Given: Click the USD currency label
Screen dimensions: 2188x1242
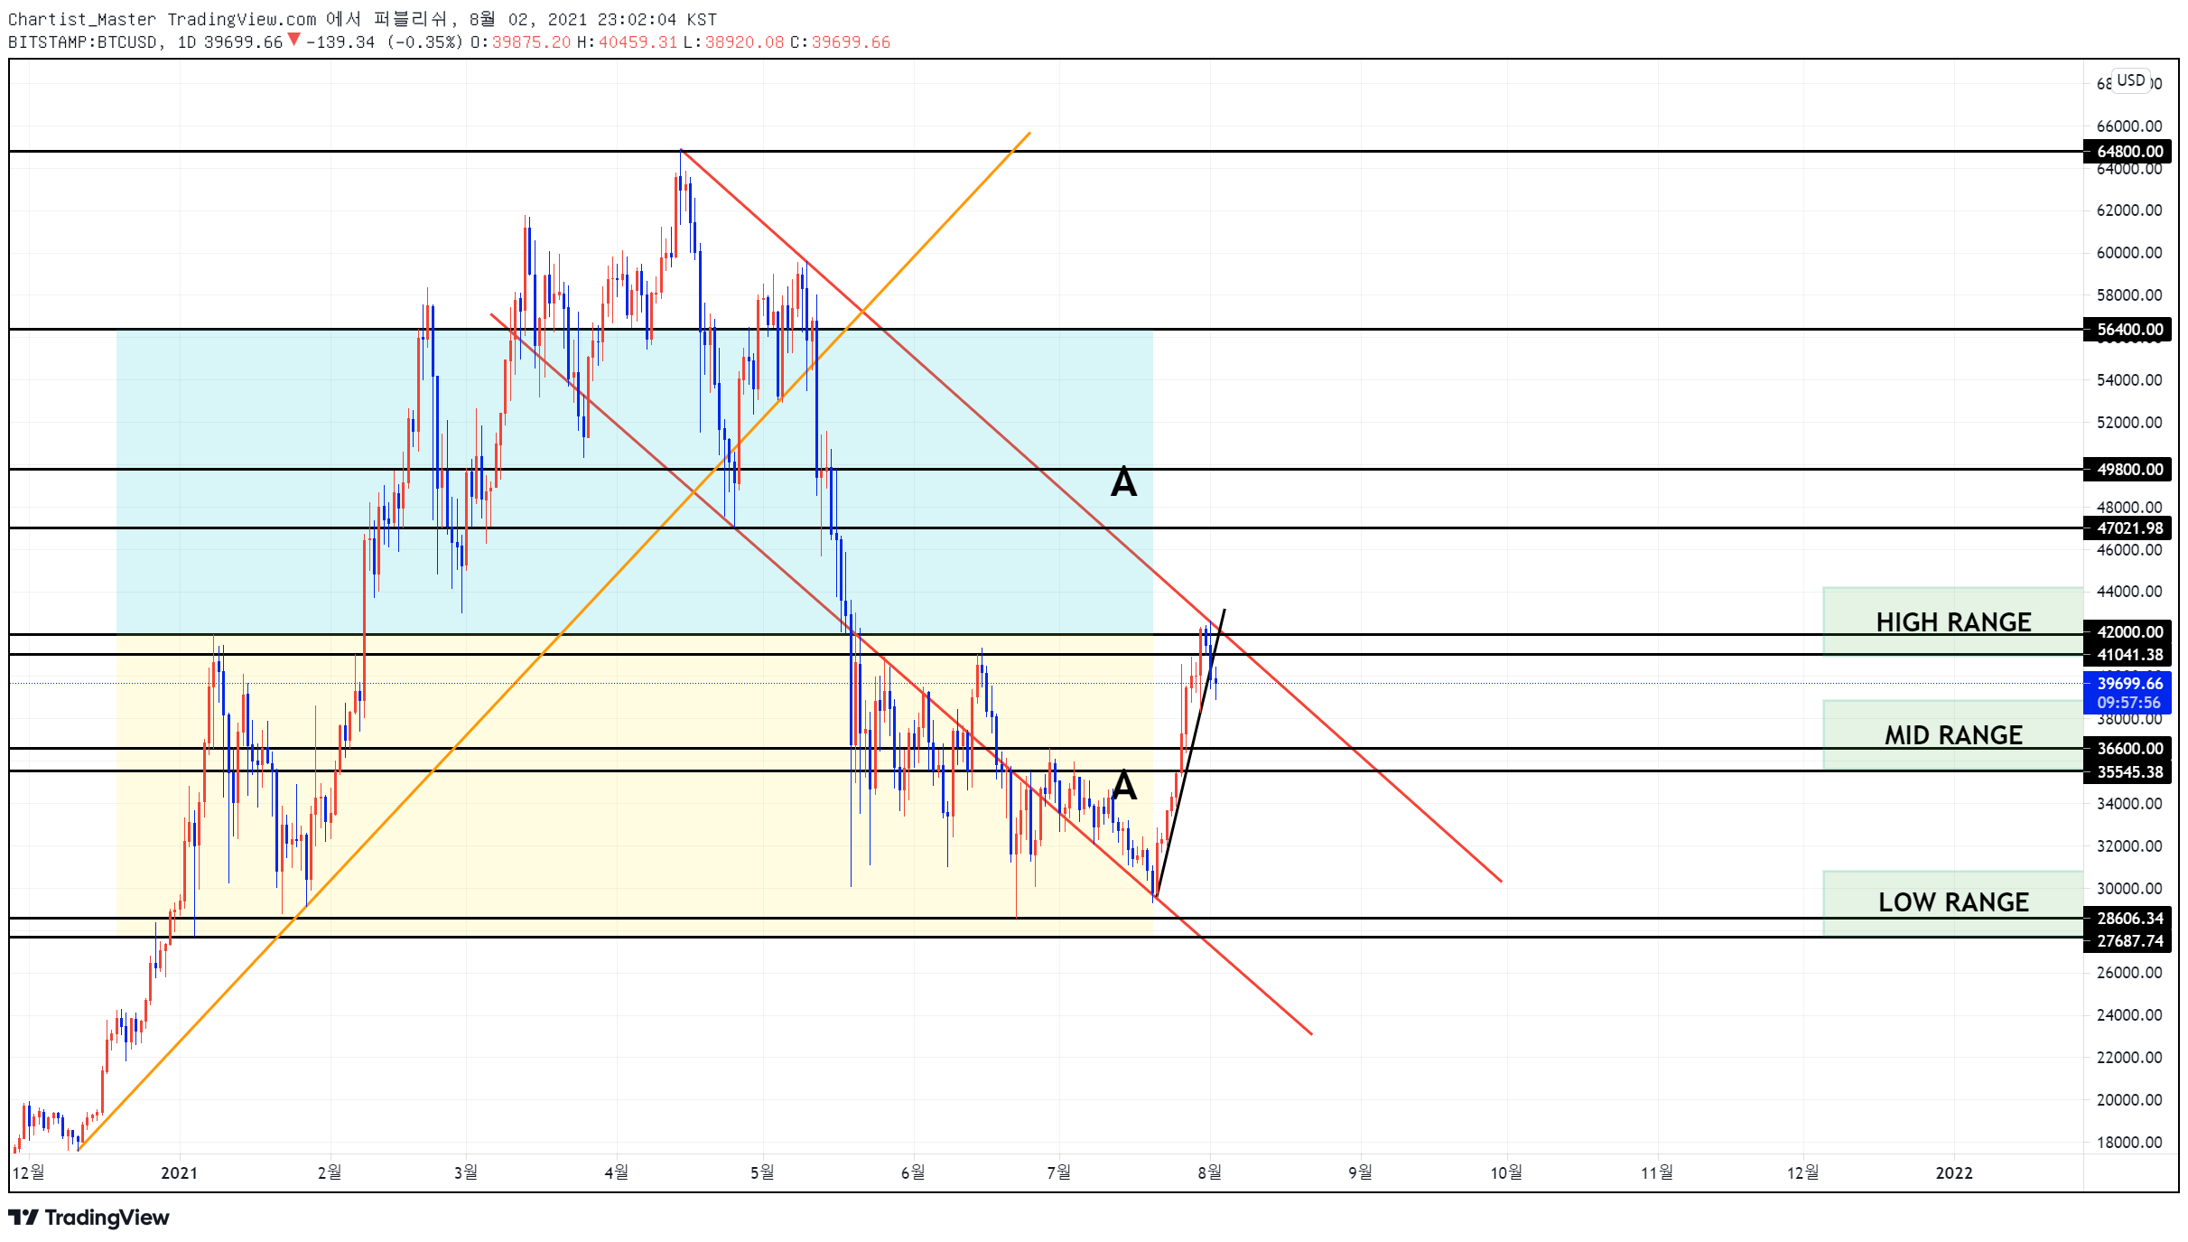Looking at the screenshot, I should coord(2130,80).
